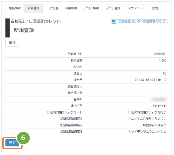The height and width of the screenshot is (155, 174).
Task: Click the 会員ID label
Action: coord(78,99)
